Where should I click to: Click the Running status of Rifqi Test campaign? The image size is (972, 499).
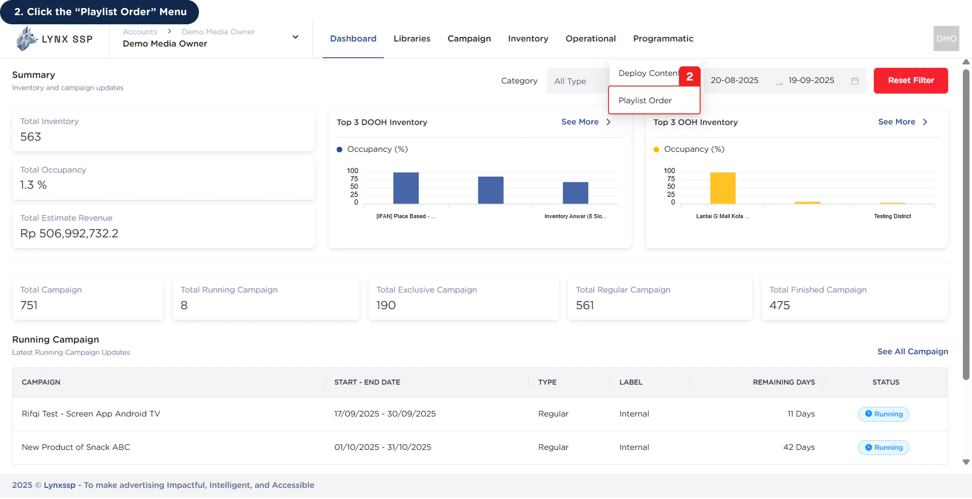click(883, 414)
